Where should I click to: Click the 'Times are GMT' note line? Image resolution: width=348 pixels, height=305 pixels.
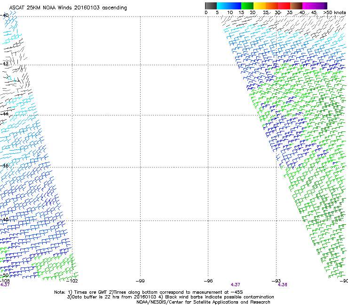pyautogui.click(x=149, y=292)
